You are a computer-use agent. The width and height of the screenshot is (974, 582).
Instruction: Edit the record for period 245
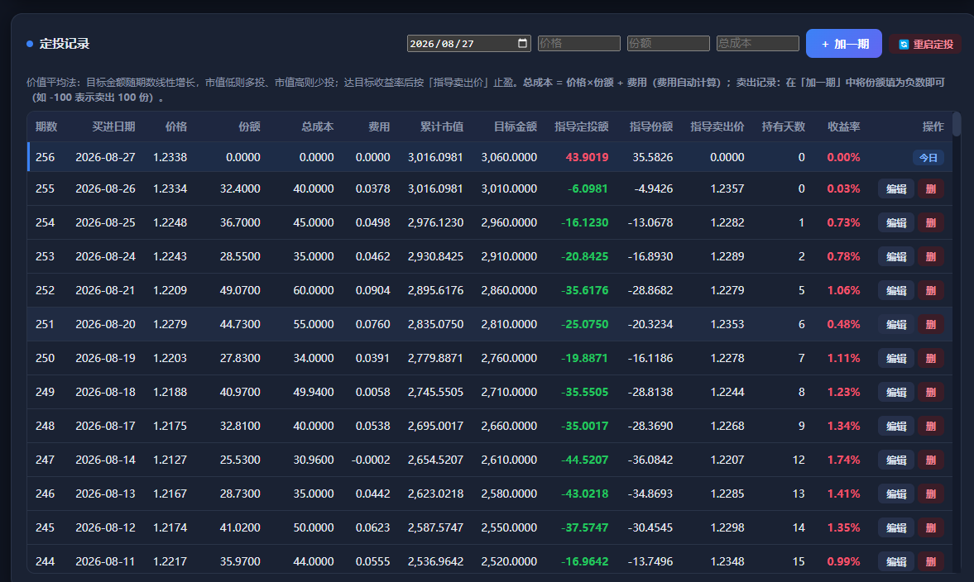895,528
